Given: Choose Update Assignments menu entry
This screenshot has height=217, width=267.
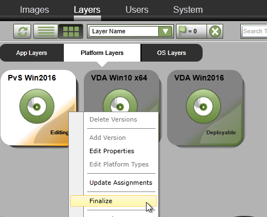Looking at the screenshot, I should point(121,183).
